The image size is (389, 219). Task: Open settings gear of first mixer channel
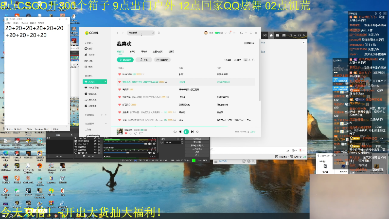click(154, 144)
